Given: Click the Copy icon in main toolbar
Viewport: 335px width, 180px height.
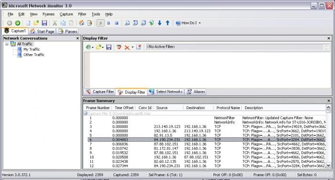Looking at the screenshot, I should pyautogui.click(x=63, y=23).
